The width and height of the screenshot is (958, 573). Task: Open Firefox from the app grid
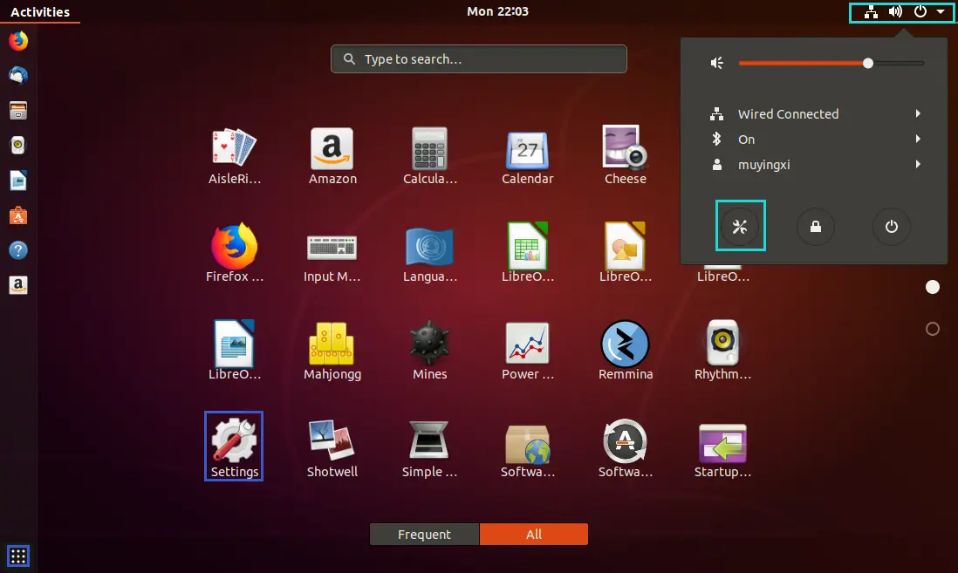pos(234,253)
